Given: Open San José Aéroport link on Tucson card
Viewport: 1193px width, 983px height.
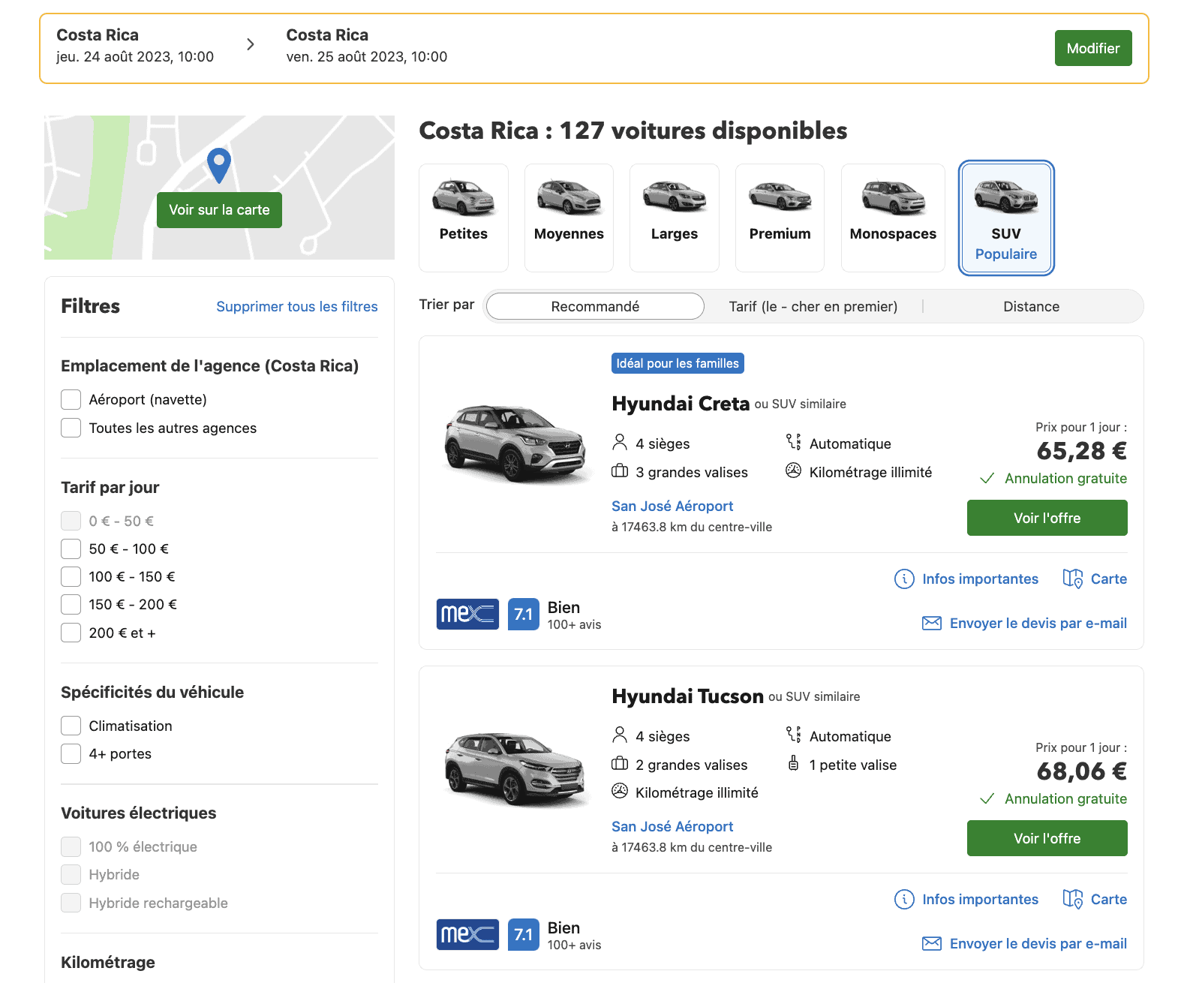Looking at the screenshot, I should (x=672, y=826).
